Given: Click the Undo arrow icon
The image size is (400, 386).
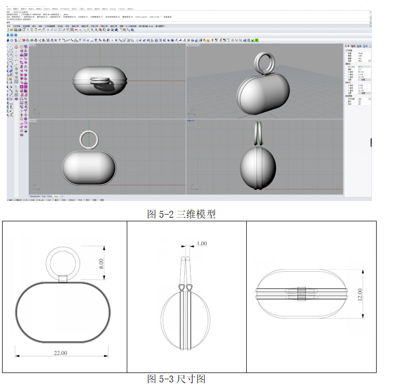Looking at the screenshot, I should 39,30.
